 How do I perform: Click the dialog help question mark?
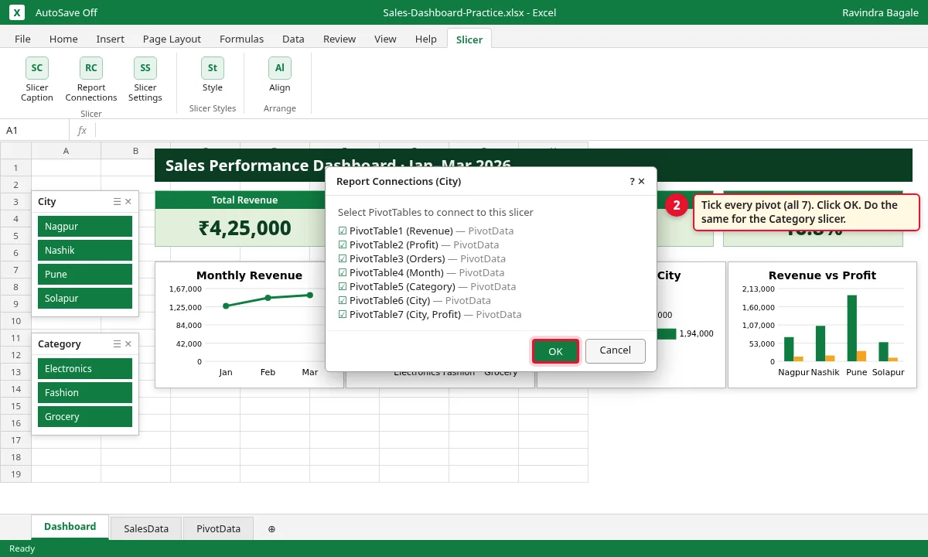coord(632,181)
